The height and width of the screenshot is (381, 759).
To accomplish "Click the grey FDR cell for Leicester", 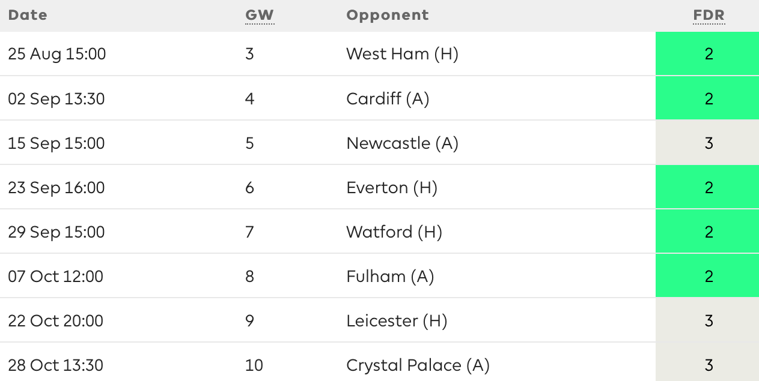I will click(707, 320).
